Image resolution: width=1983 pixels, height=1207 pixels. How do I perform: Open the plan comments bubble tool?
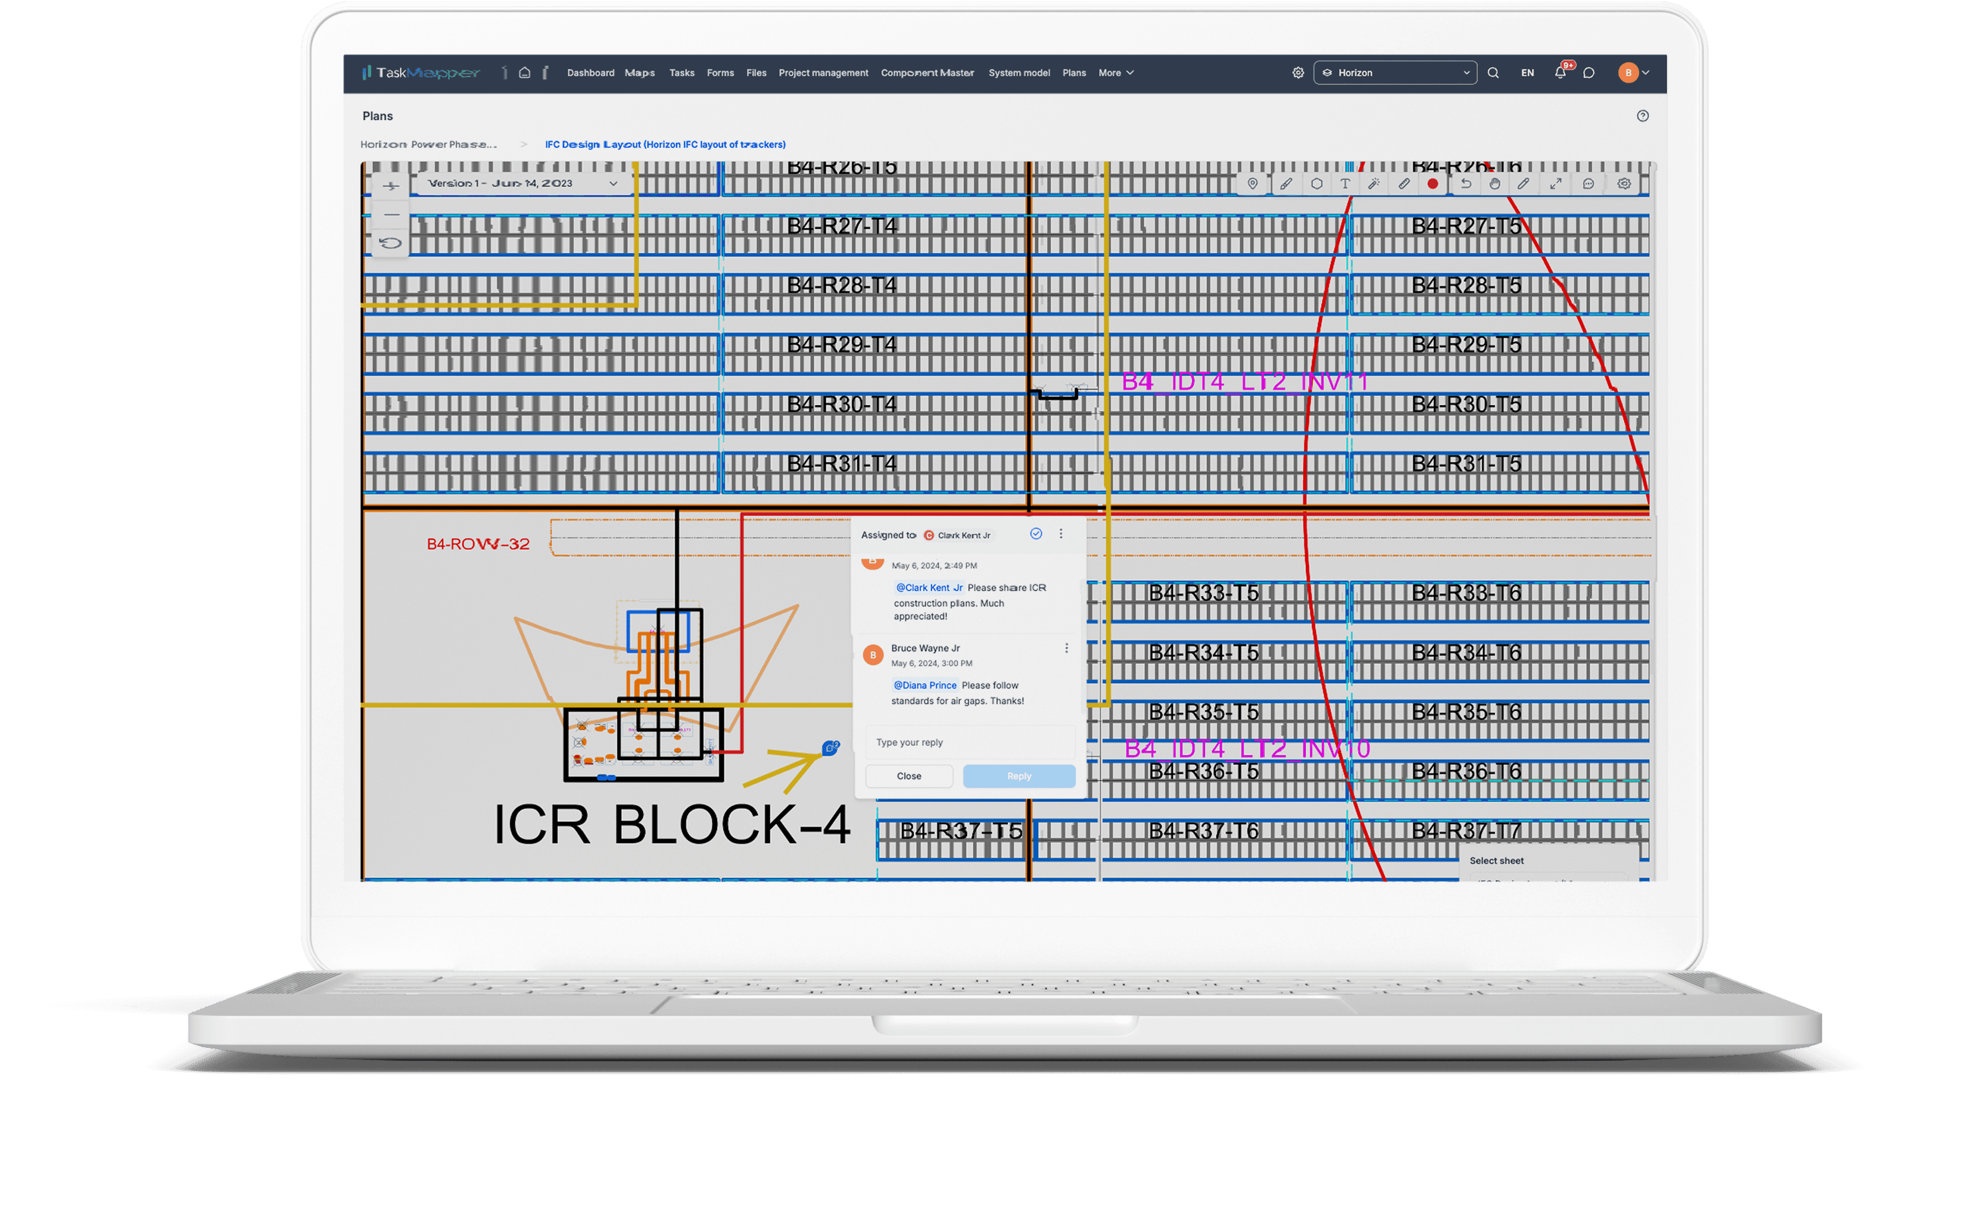pyautogui.click(x=1589, y=184)
